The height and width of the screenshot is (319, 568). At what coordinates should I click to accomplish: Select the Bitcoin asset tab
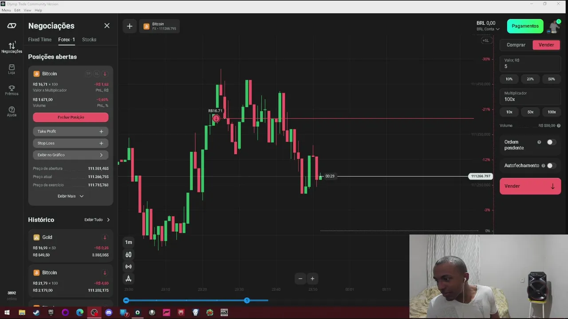tap(159, 26)
